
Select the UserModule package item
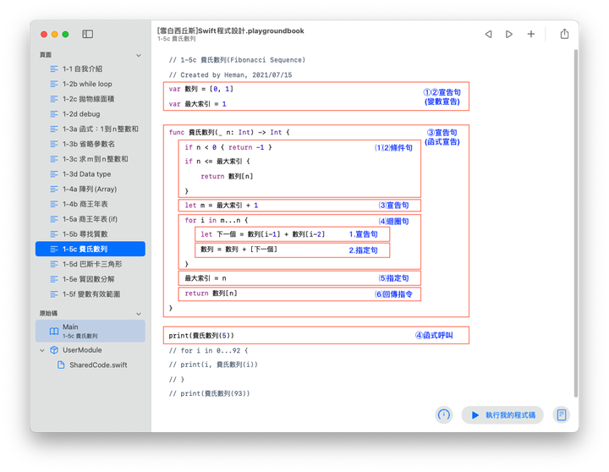click(91, 350)
